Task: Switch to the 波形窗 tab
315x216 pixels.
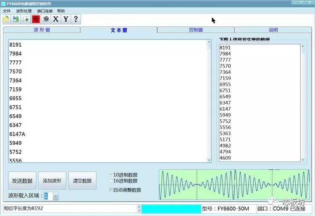Action: click(x=42, y=30)
